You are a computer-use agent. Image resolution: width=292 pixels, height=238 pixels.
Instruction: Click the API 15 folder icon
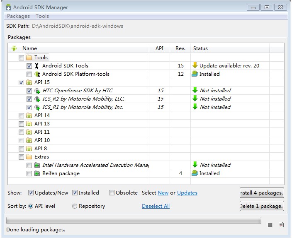[29, 82]
